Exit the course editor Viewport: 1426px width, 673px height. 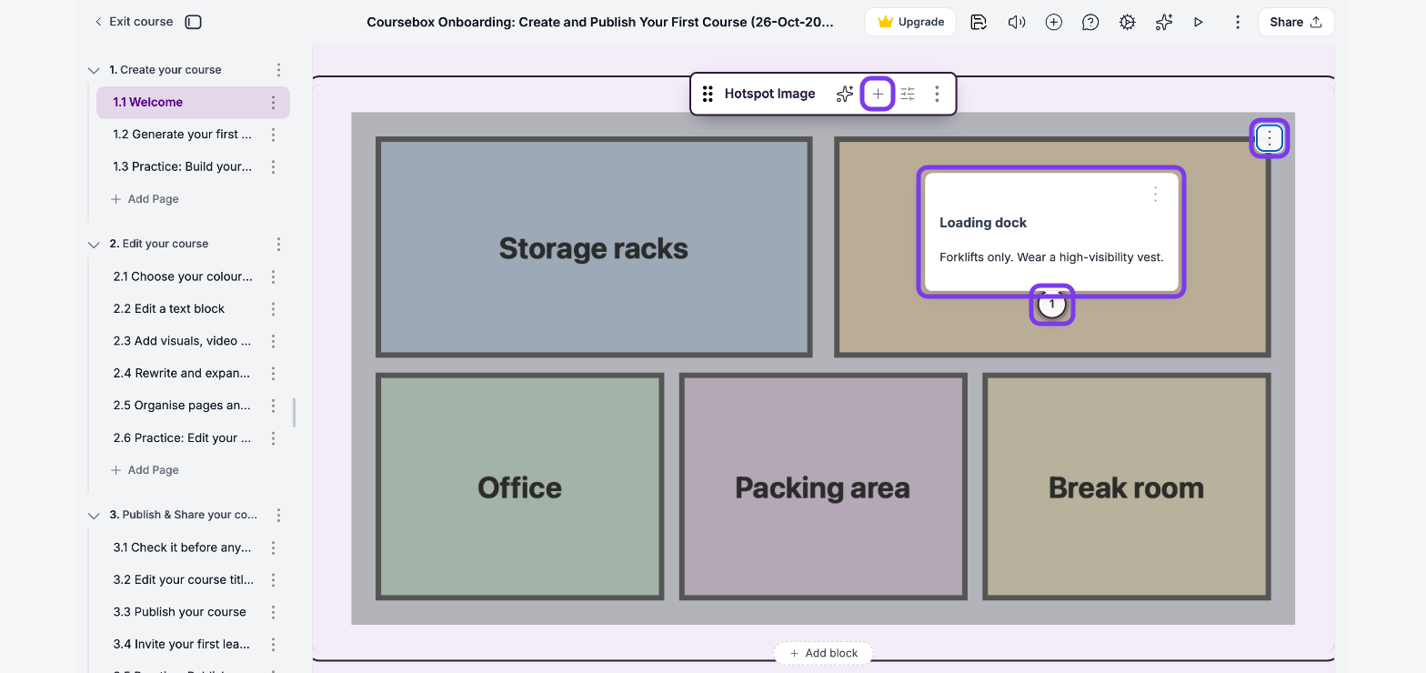click(x=134, y=22)
